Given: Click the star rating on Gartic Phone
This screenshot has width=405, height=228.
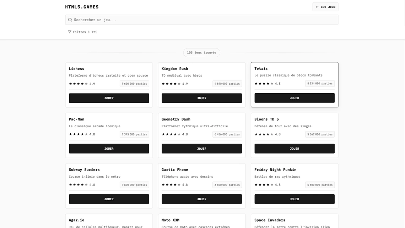Looking at the screenshot, I should point(171,185).
